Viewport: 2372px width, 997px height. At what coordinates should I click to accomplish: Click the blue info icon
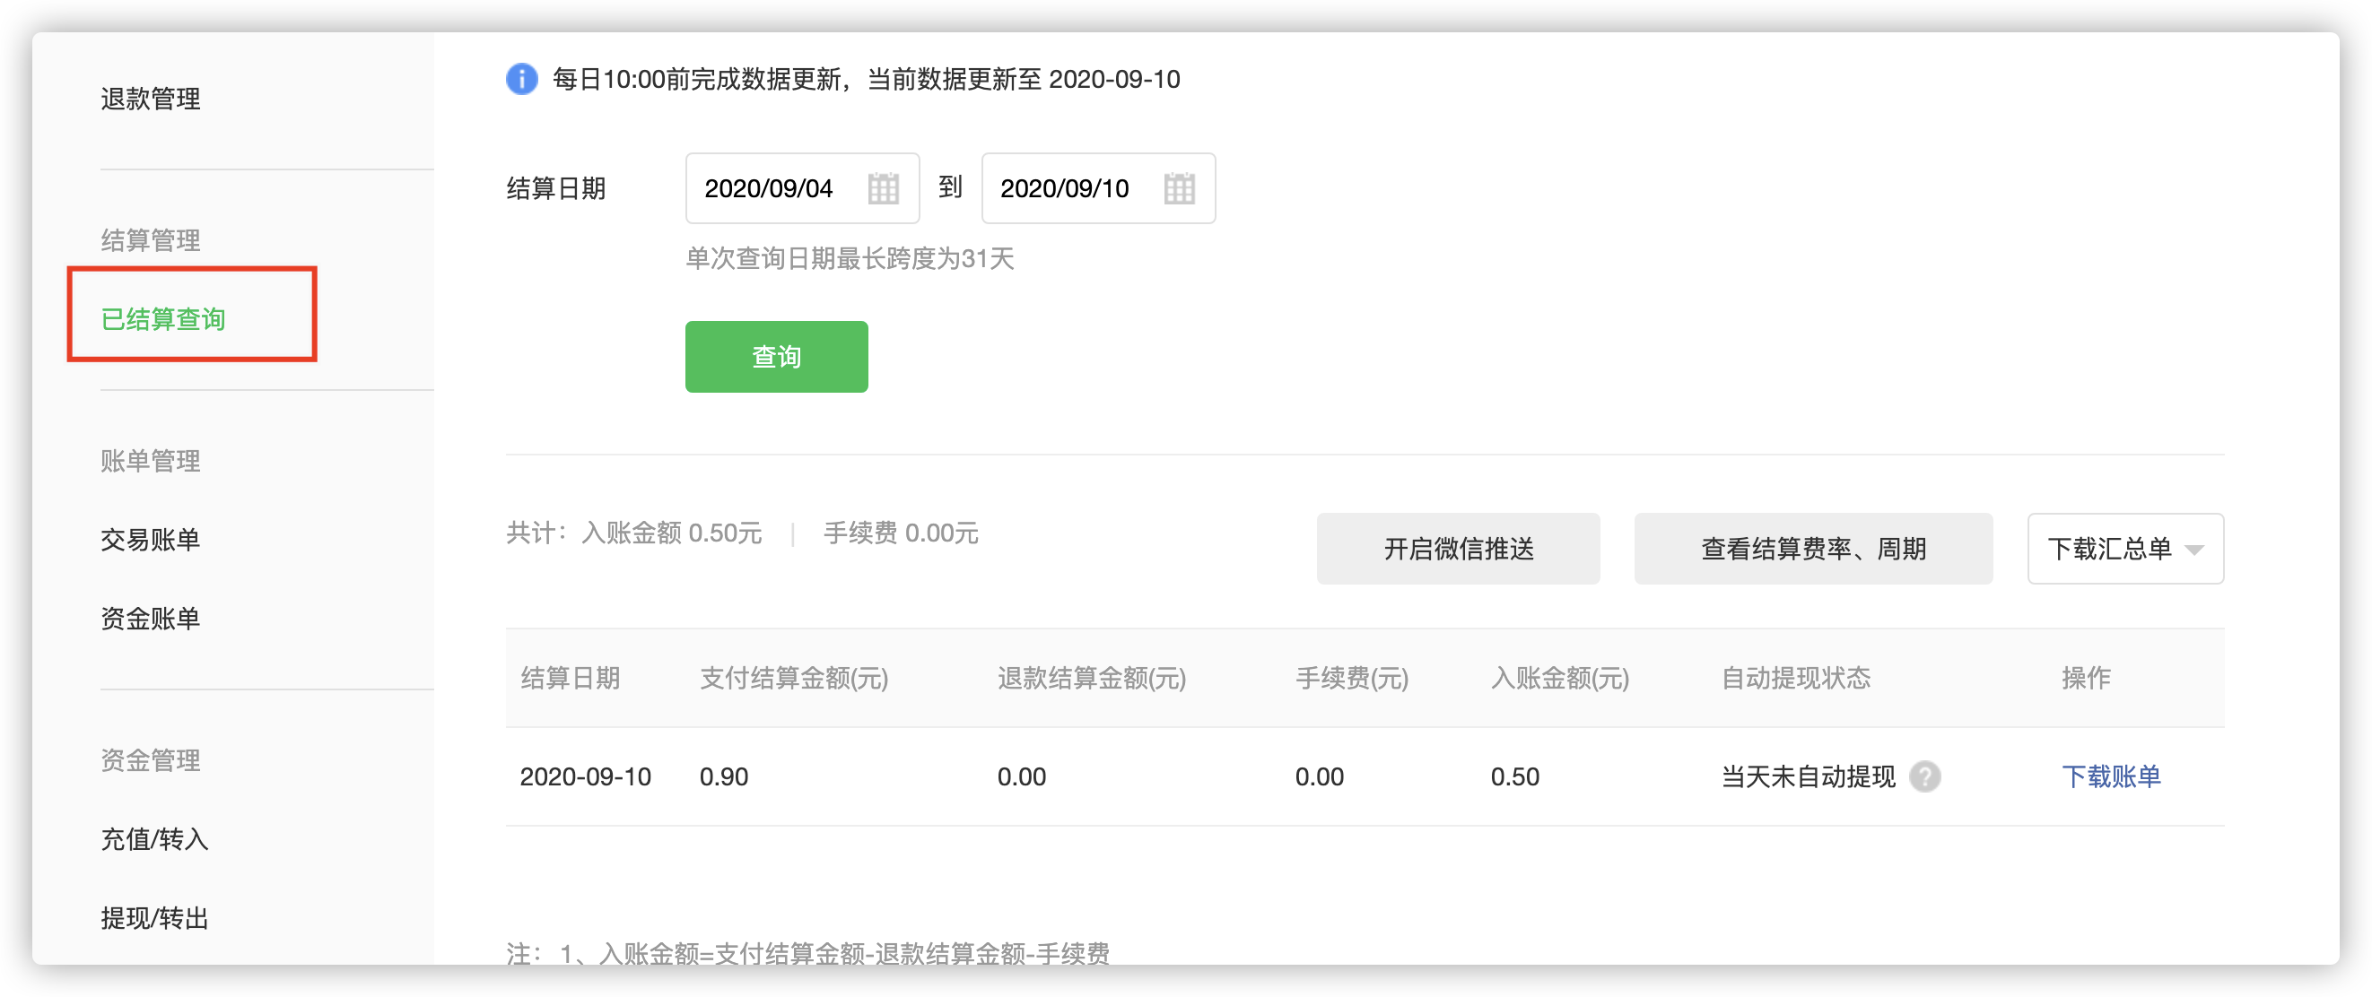(522, 79)
